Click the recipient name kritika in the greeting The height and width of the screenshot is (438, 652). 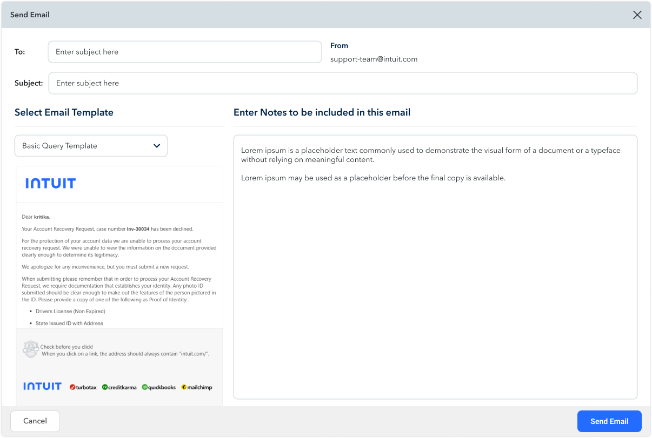(x=42, y=217)
